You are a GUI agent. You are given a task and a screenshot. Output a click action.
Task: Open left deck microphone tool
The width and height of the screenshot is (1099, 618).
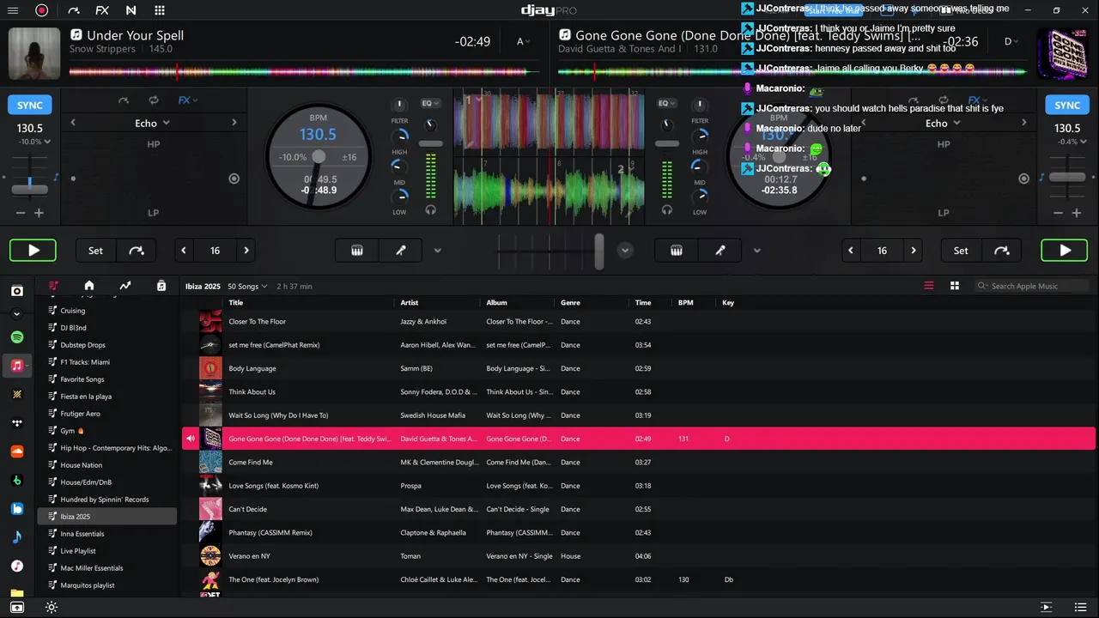point(401,251)
